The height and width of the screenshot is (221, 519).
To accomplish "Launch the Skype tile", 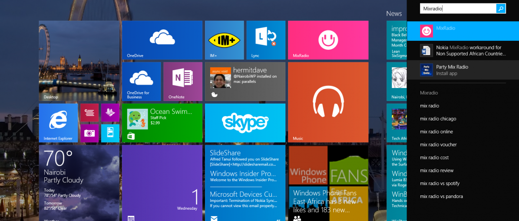I will coord(245,123).
